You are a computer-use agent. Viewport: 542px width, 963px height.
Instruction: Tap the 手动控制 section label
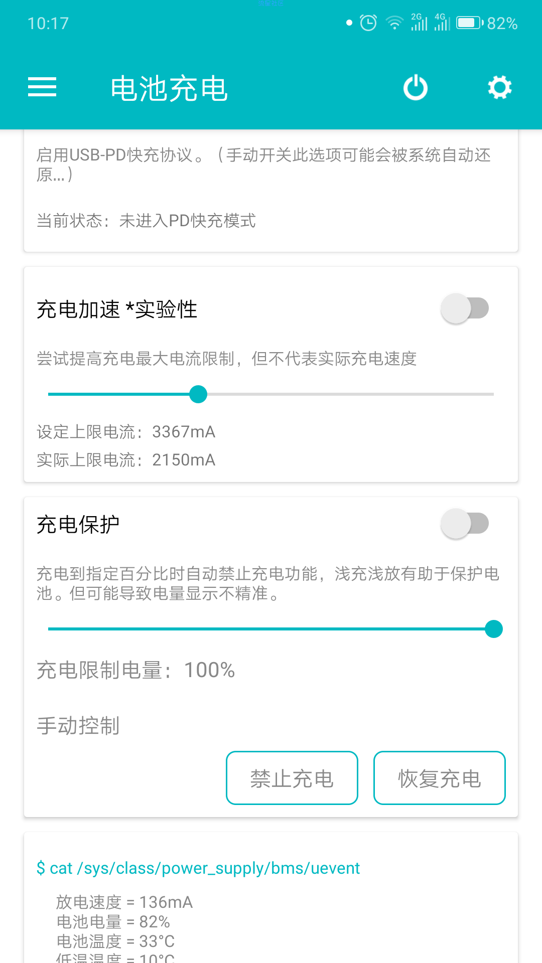(78, 726)
